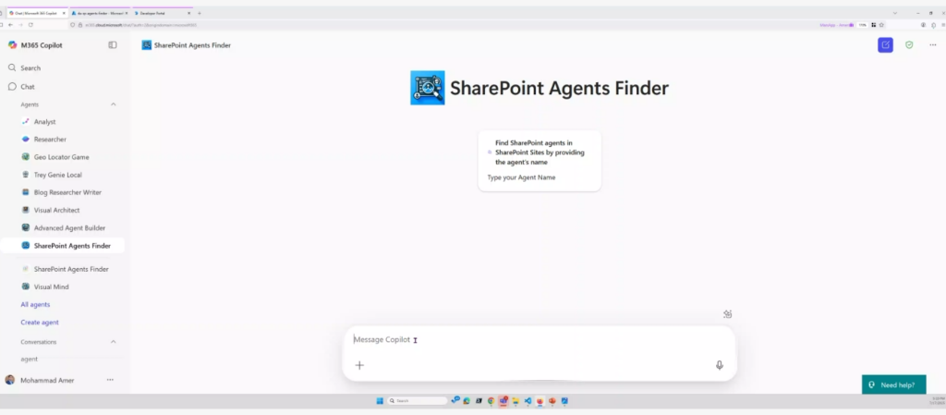Open Microsoft Edge from the taskbar

pos(467,400)
